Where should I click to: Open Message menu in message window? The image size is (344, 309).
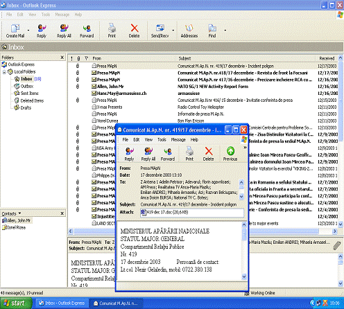pyautogui.click(x=178, y=140)
